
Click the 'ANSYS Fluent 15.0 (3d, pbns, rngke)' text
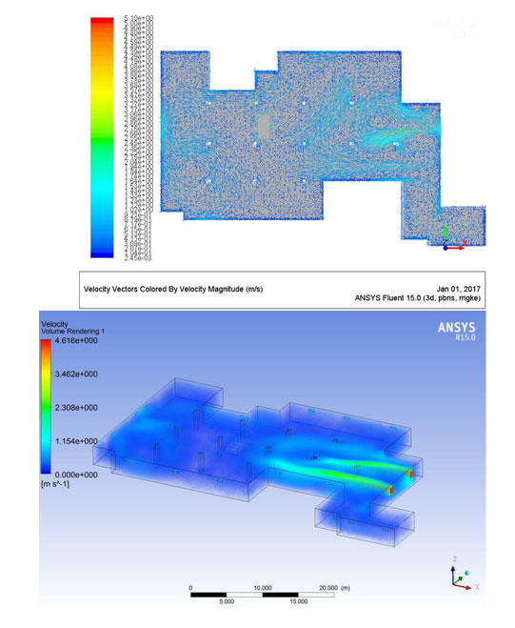(417, 298)
